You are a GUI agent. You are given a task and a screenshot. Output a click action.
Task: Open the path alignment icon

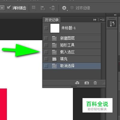[x=43, y=8]
